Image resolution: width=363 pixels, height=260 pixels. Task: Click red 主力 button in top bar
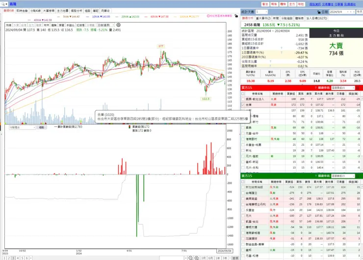point(292,4)
